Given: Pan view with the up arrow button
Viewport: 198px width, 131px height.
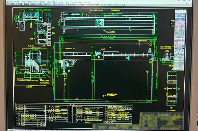Looking at the screenshot, I should [x=179, y=46].
